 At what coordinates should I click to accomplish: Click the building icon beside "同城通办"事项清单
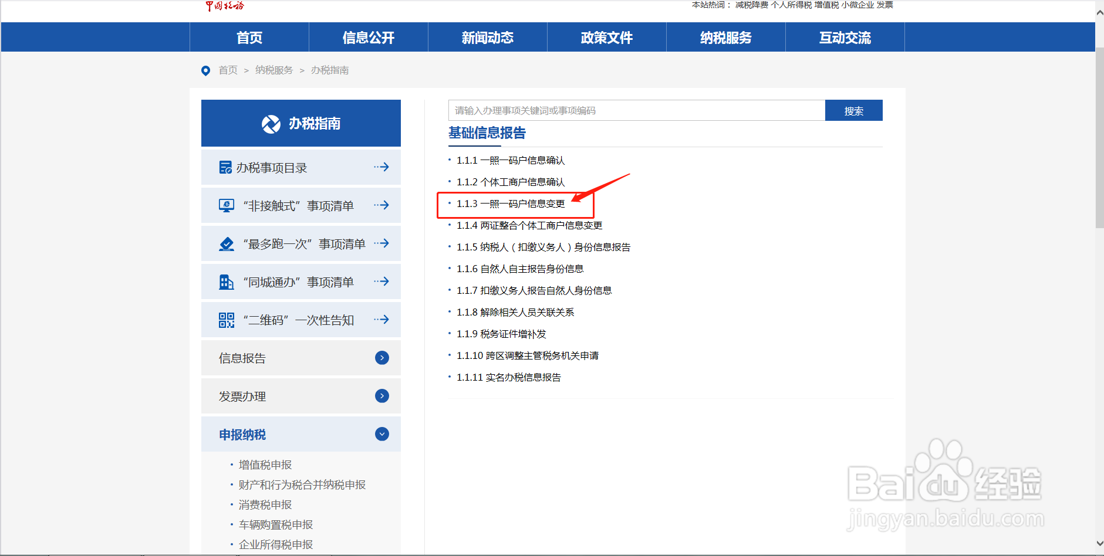[226, 282]
